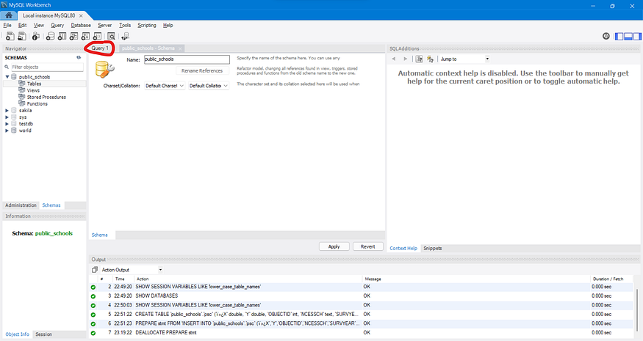This screenshot has width=643, height=341.
Task: Click the Tables node icon under public_schools
Action: point(22,84)
